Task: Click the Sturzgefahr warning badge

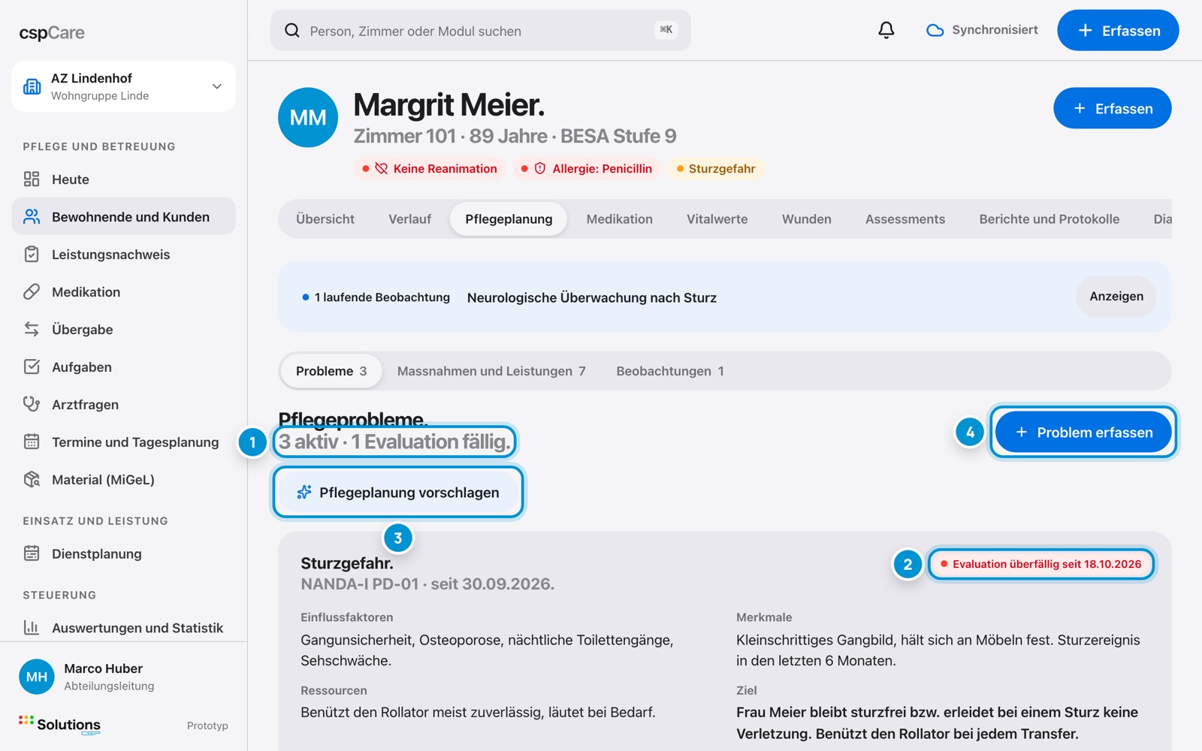Action: click(716, 168)
